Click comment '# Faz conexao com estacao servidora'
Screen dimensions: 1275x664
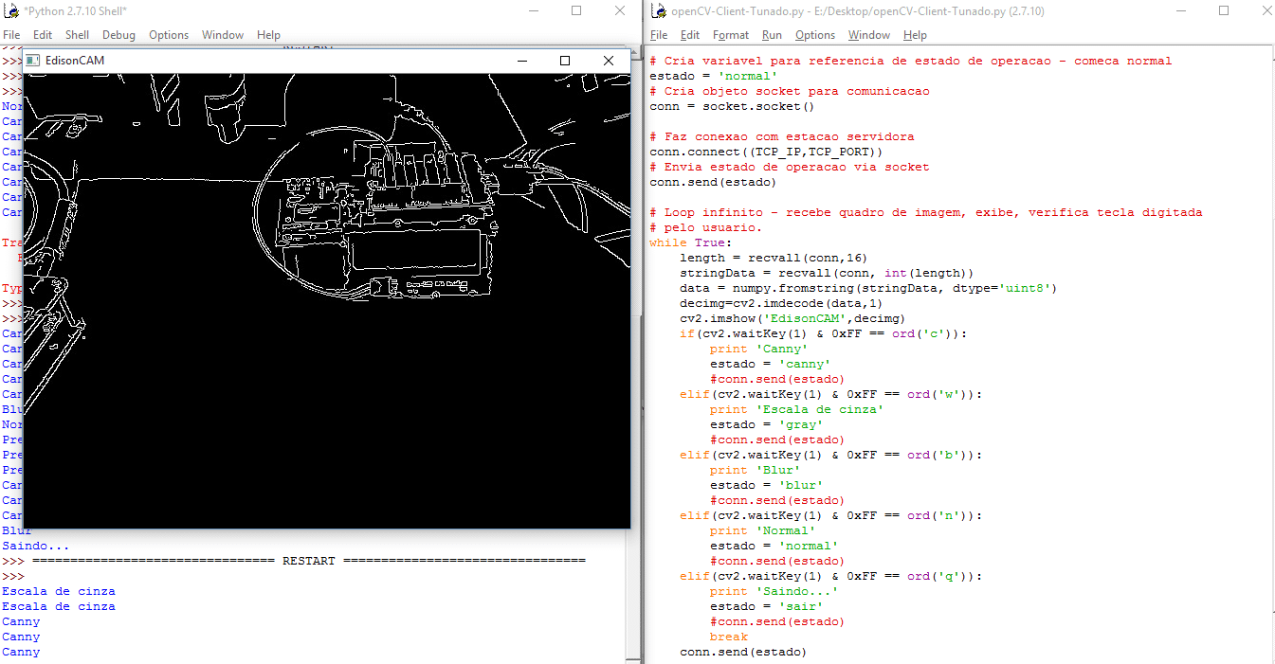[782, 136]
